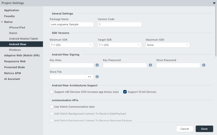Open the Maximum SDK dropdown
This screenshot has height=135, width=217.
167,45
